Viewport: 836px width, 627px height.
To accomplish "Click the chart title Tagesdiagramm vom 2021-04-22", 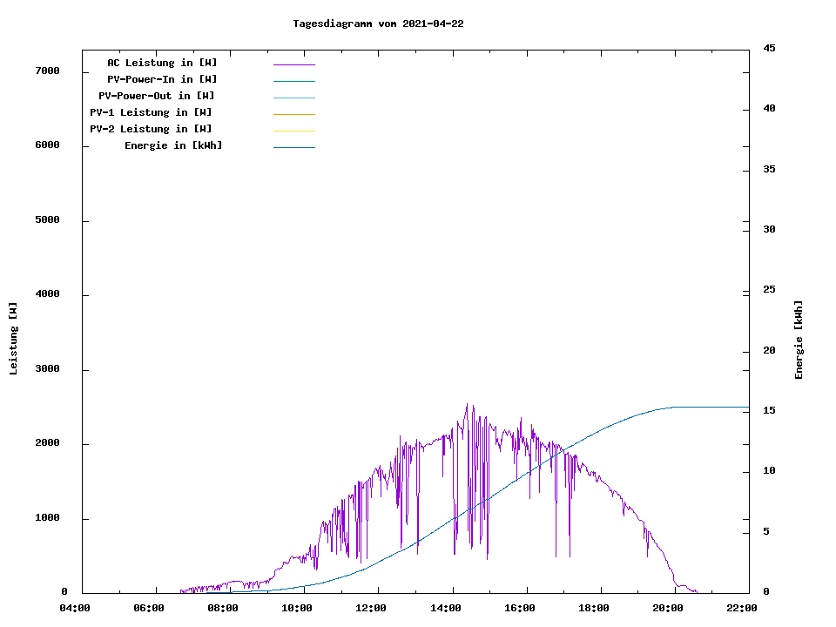I will [378, 24].
